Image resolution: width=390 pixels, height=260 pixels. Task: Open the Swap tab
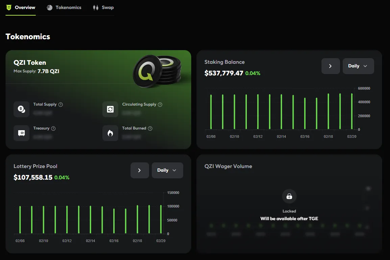tap(103, 7)
